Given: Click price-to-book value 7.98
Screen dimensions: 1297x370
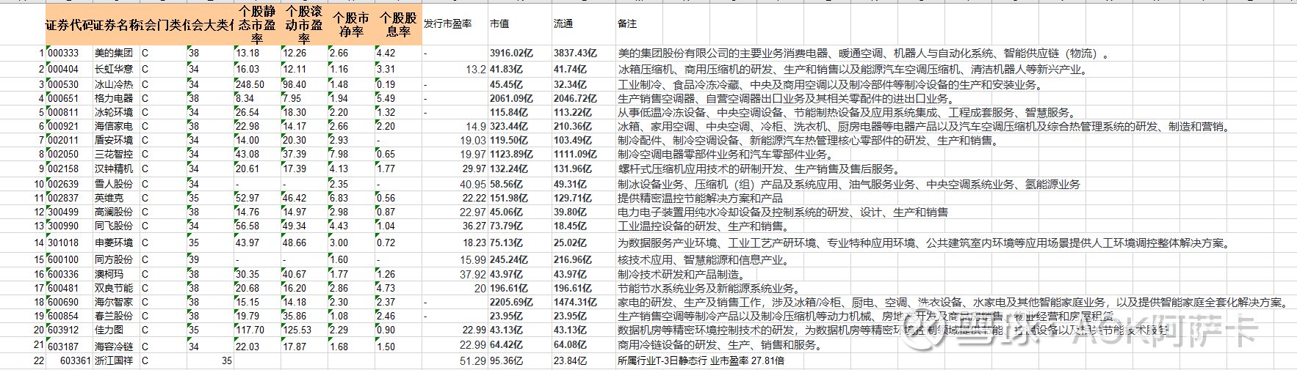Looking at the screenshot, I should (x=339, y=154).
